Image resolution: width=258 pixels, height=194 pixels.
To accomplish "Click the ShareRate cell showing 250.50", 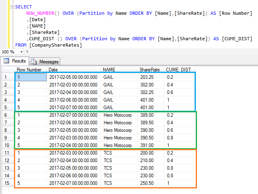I will pos(147,183).
